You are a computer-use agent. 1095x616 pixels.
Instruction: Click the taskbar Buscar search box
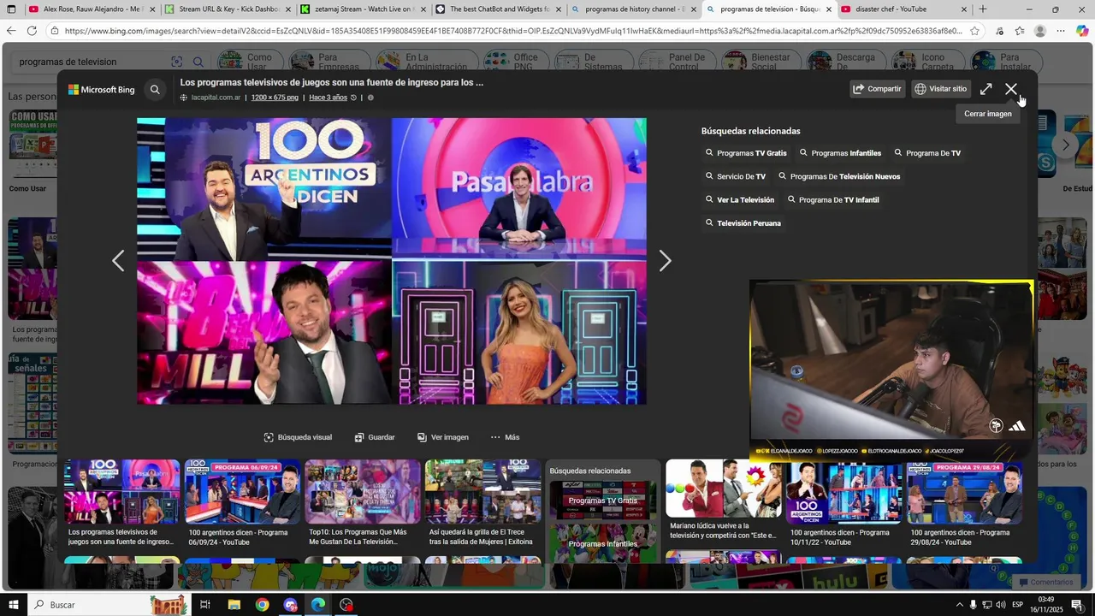point(109,605)
